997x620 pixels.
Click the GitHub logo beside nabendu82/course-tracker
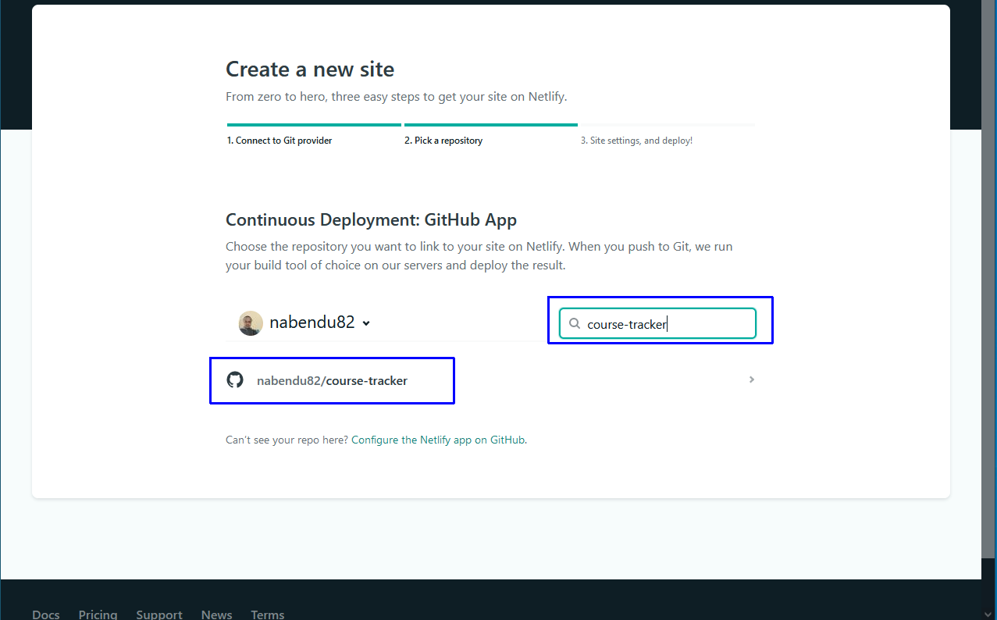coord(235,380)
